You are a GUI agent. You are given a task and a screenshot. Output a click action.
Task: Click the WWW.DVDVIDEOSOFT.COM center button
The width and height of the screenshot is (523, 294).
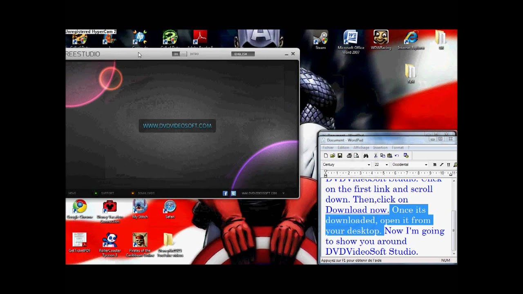[x=177, y=126]
